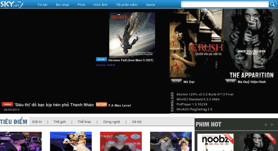Click the red backdrop news thumbnail
278x151 pixels.
pyautogui.click(x=121, y=141)
